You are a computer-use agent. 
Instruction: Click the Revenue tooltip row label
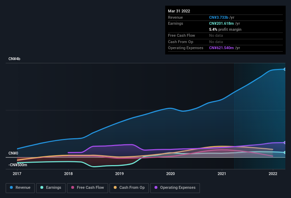pyautogui.click(x=175, y=17)
